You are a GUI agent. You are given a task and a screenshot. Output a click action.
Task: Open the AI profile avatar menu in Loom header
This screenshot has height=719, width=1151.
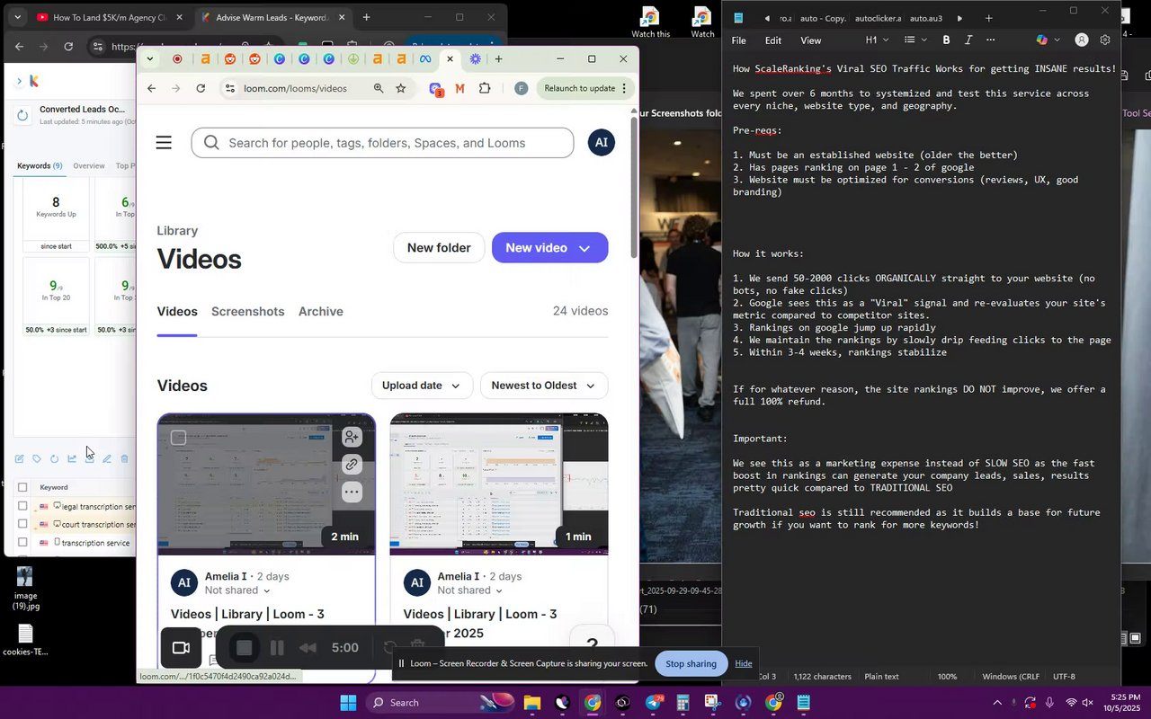coord(602,143)
